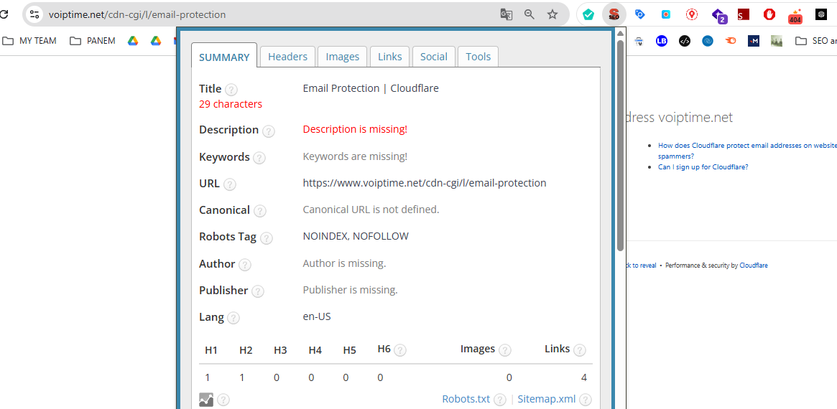This screenshot has height=409, width=837.
Task: Click the '29 characters' title length text
Action: 231,104
